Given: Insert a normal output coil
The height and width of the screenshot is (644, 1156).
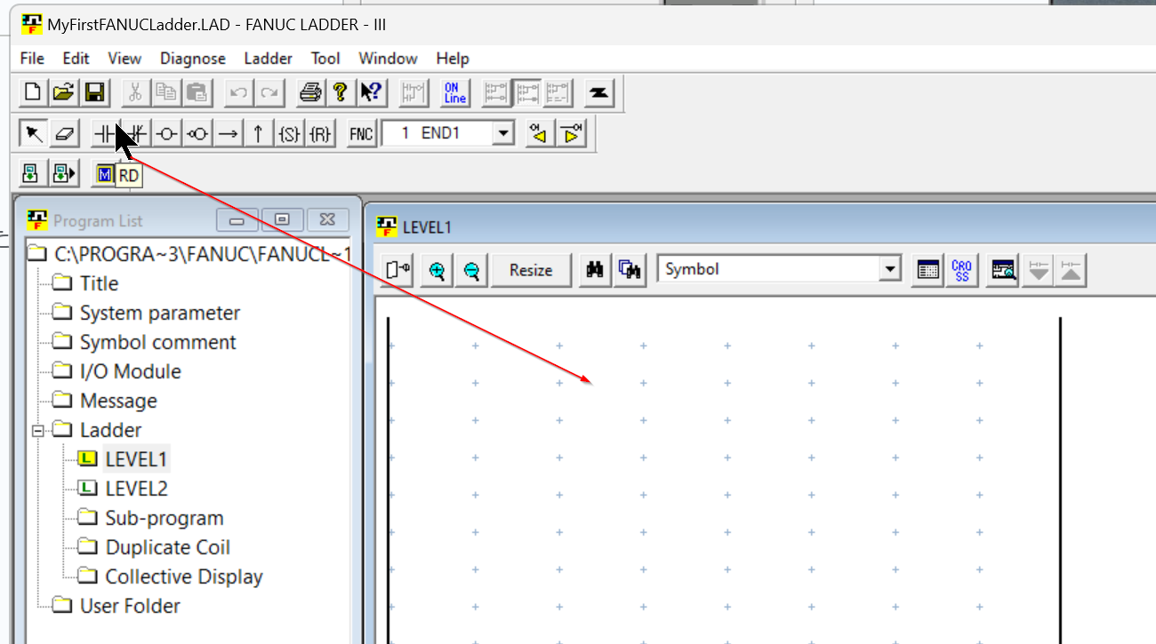Looking at the screenshot, I should point(166,133).
